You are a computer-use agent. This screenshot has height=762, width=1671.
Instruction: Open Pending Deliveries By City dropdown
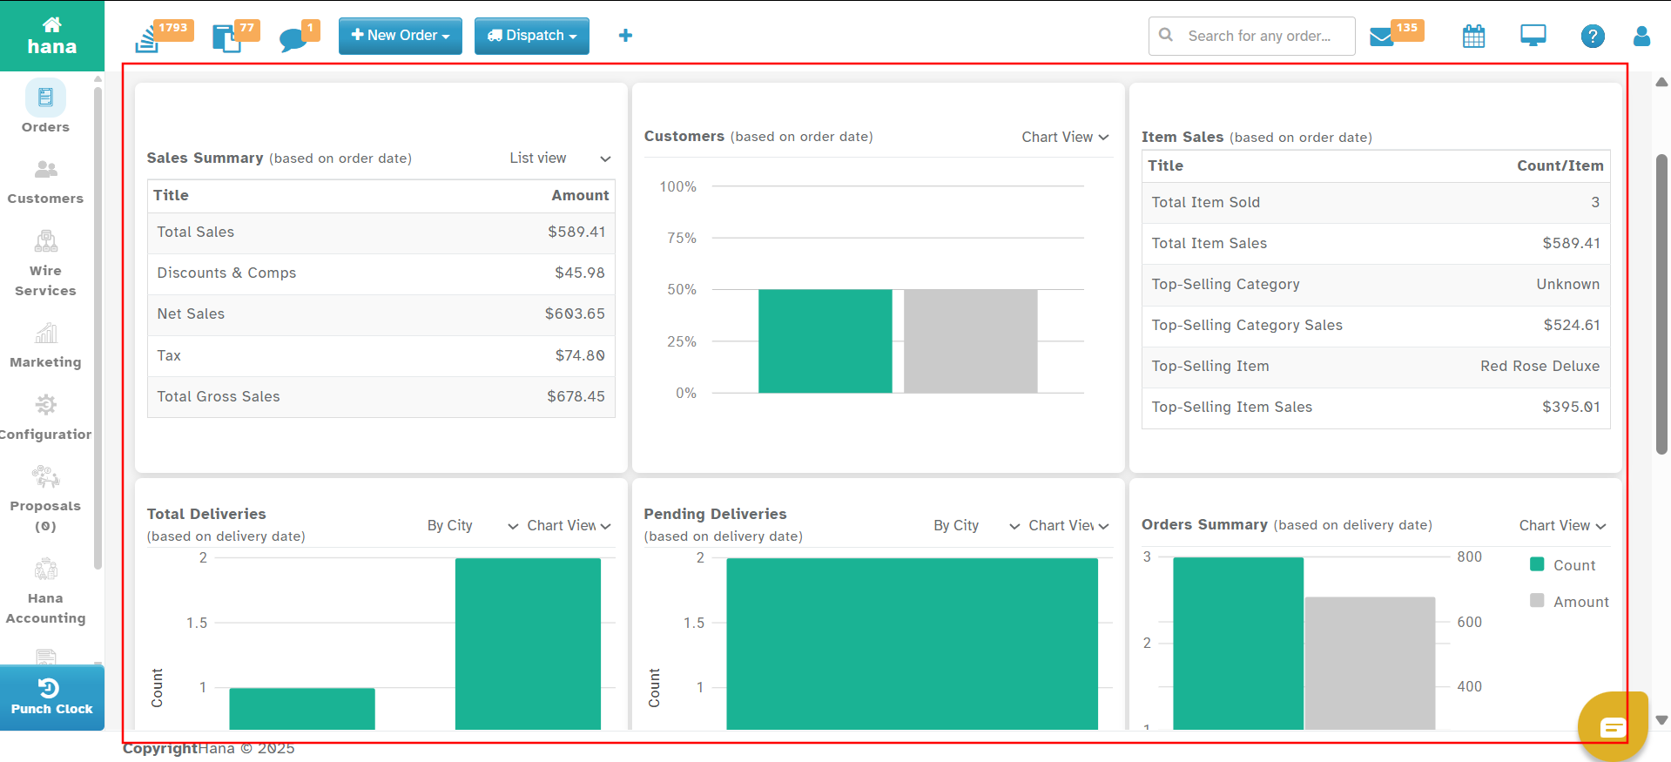point(976,526)
